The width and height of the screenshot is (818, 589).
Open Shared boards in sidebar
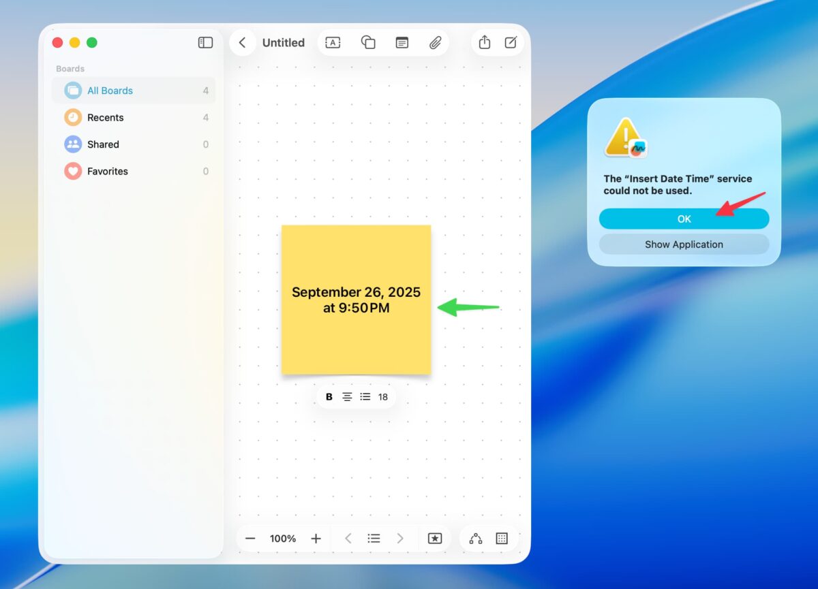[x=134, y=144]
